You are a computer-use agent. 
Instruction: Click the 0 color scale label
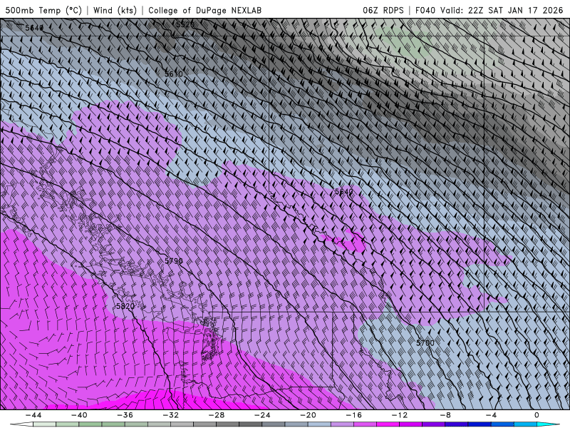point(537,415)
